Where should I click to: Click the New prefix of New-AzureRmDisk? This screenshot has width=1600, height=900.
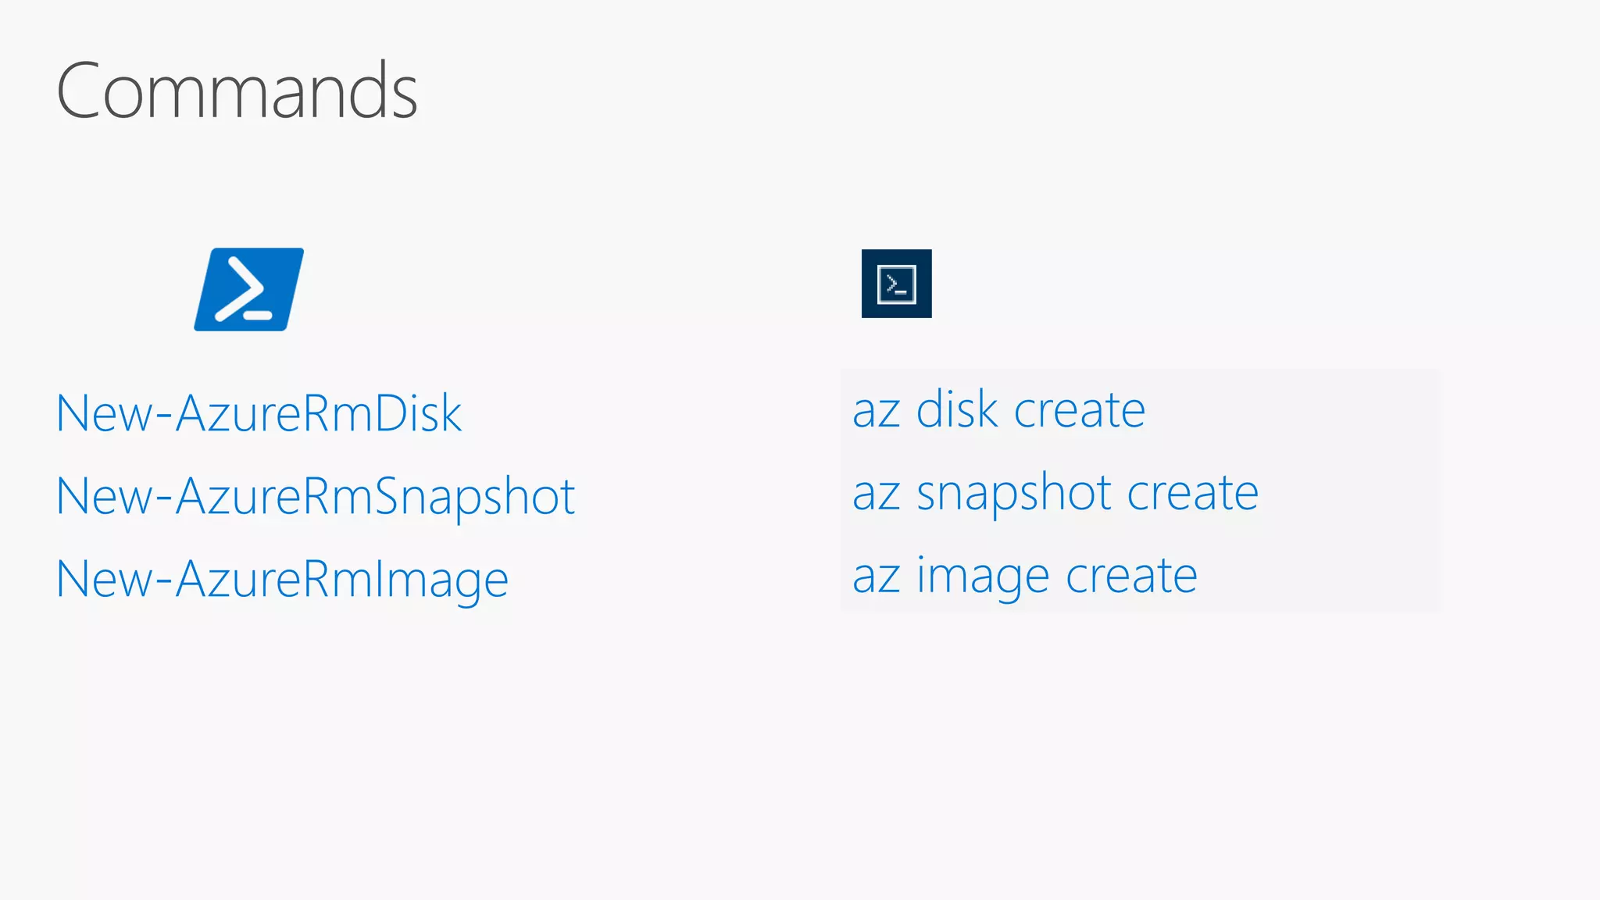105,413
